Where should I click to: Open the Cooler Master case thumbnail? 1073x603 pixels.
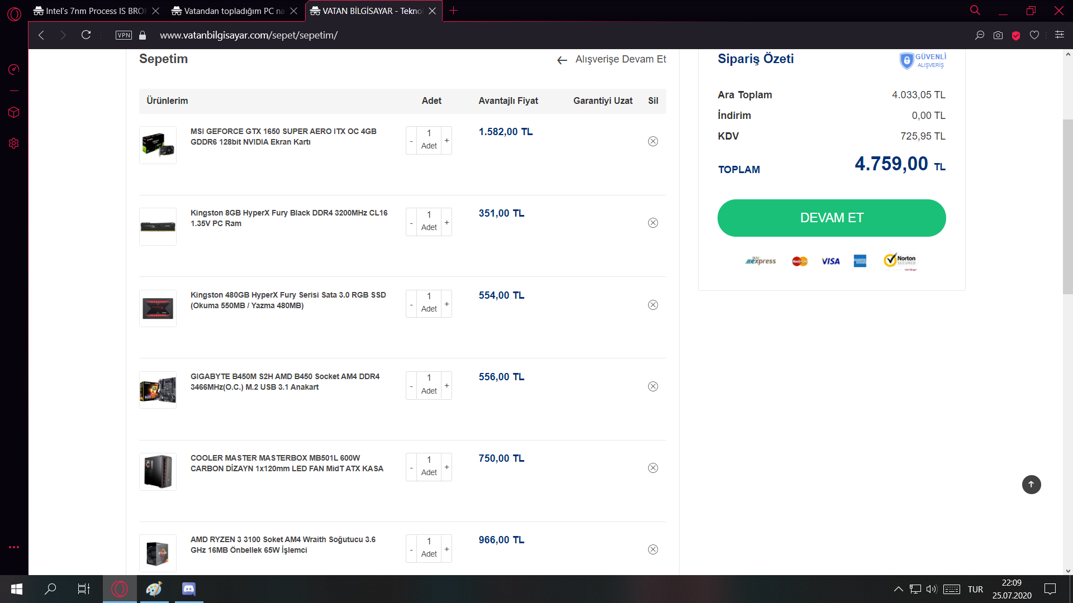[x=158, y=472]
